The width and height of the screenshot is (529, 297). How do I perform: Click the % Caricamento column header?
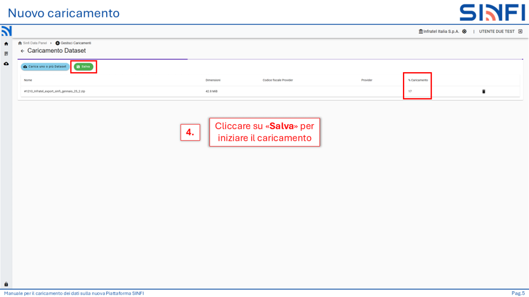click(418, 80)
